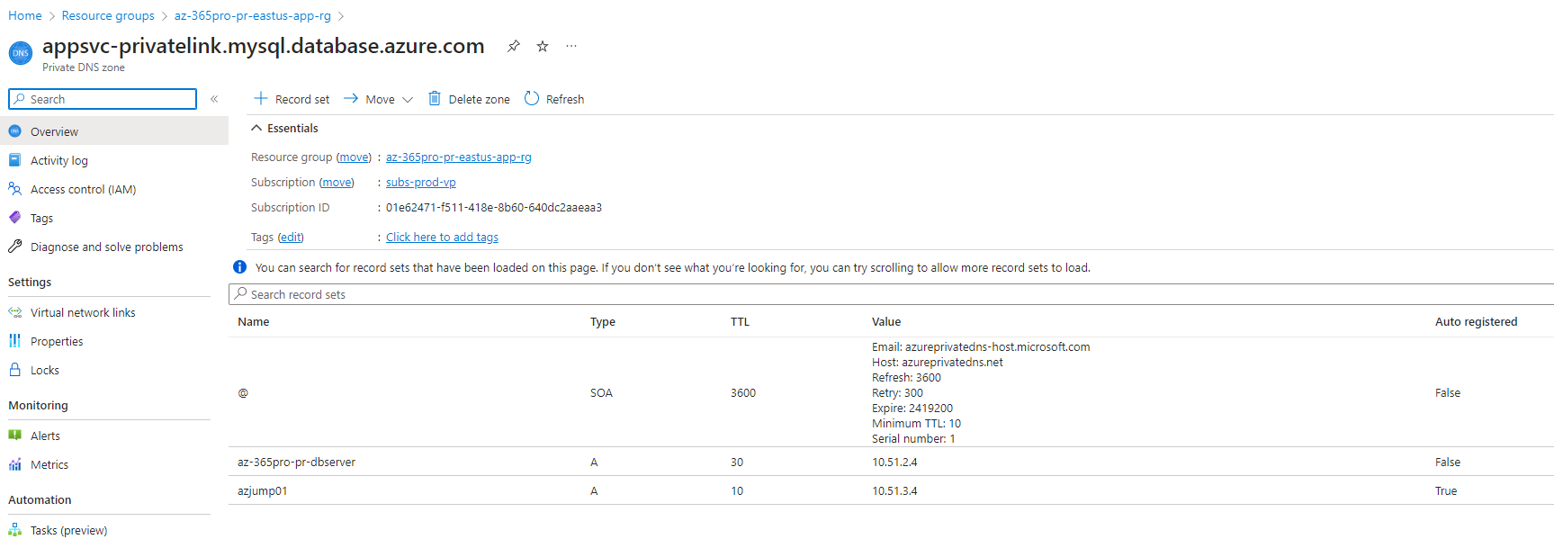Click the subscription move link
The width and height of the screenshot is (1554, 548).
click(337, 182)
